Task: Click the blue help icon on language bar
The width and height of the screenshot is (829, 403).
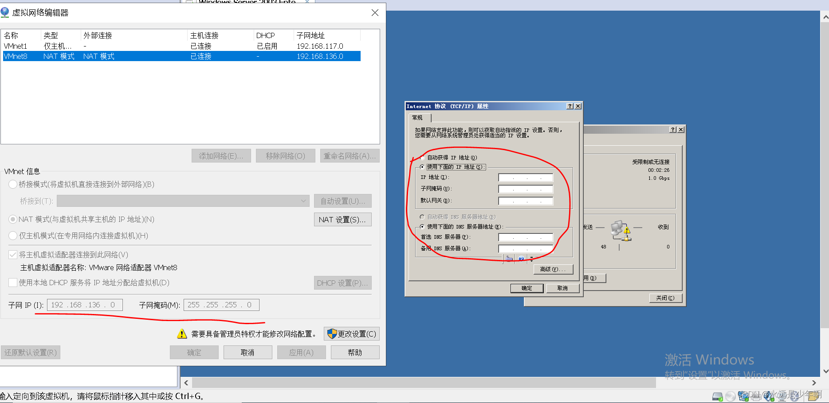Action: 521,259
